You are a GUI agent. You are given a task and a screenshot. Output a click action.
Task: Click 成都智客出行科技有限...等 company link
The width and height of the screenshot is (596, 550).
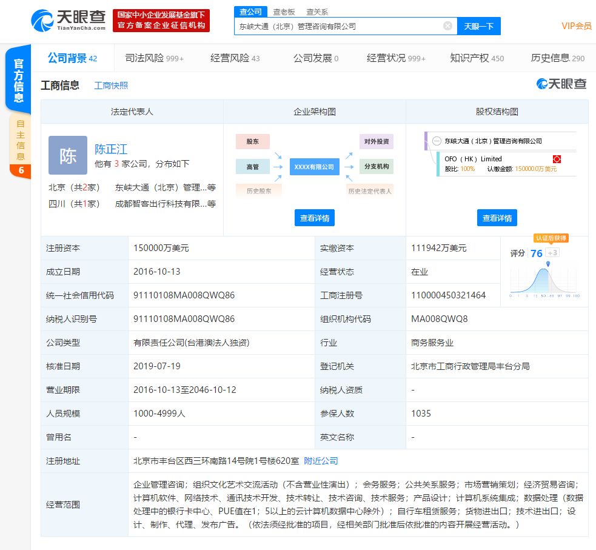166,204
